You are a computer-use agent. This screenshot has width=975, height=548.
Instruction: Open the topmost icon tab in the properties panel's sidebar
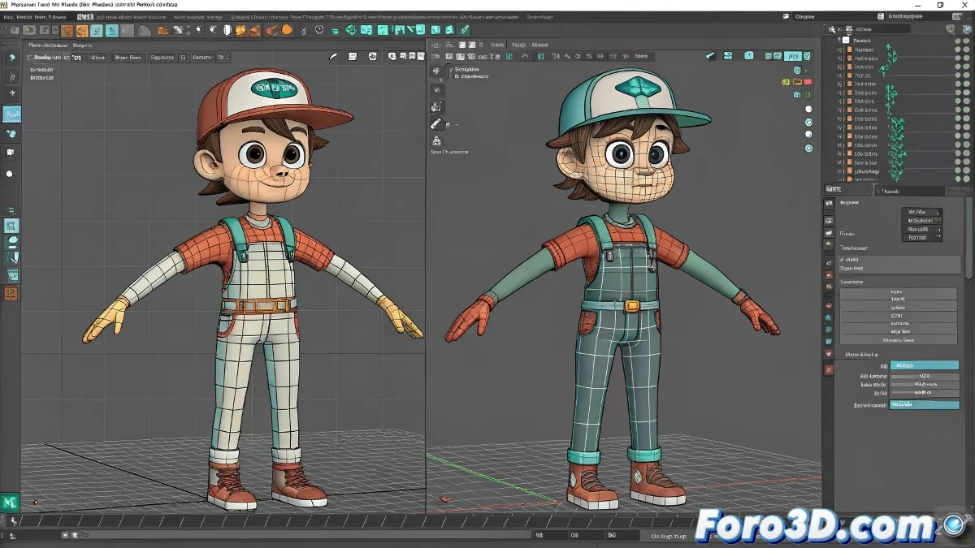pos(829,203)
